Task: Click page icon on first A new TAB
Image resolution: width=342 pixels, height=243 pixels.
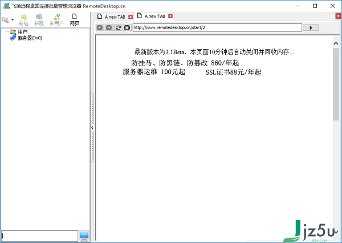Action: pyautogui.click(x=99, y=17)
